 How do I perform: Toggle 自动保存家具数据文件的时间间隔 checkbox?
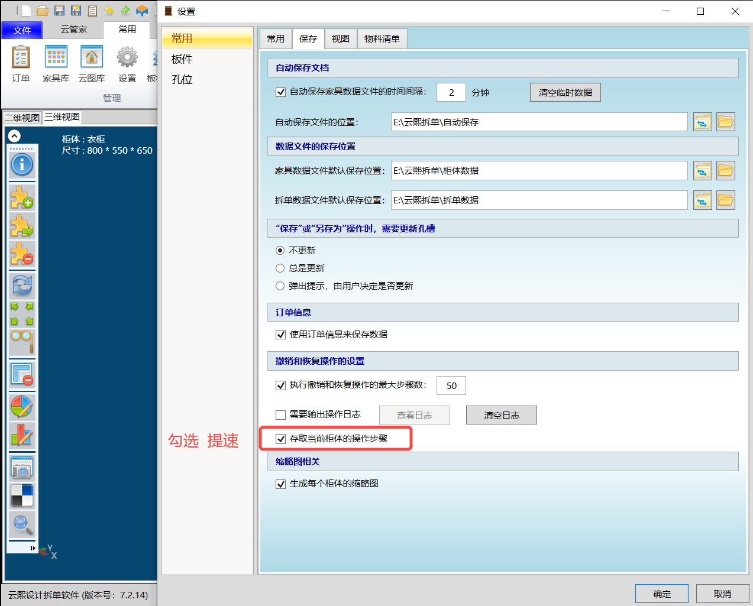tap(281, 92)
